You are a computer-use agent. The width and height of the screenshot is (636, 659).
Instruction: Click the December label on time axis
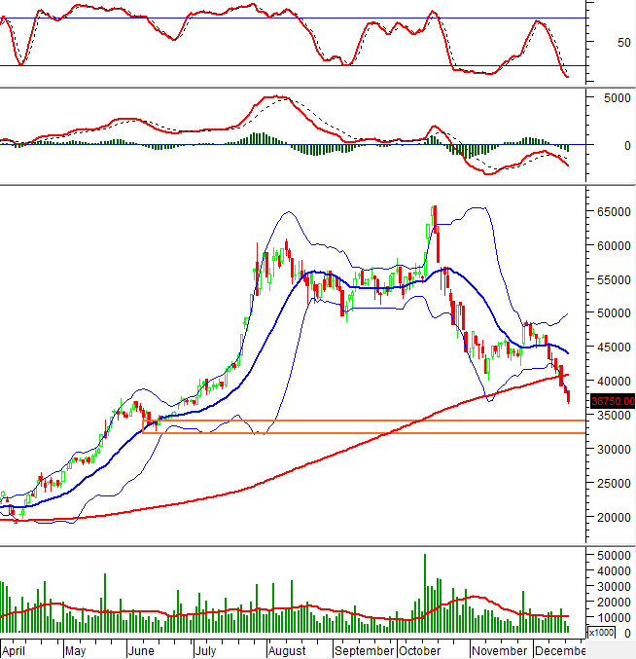(560, 650)
